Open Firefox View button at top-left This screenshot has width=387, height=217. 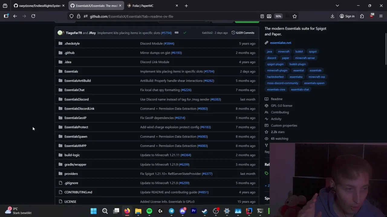point(5,6)
